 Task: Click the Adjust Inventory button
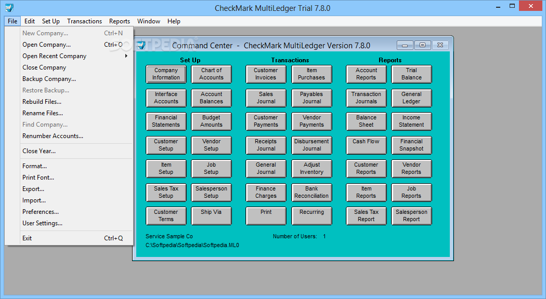(x=311, y=169)
